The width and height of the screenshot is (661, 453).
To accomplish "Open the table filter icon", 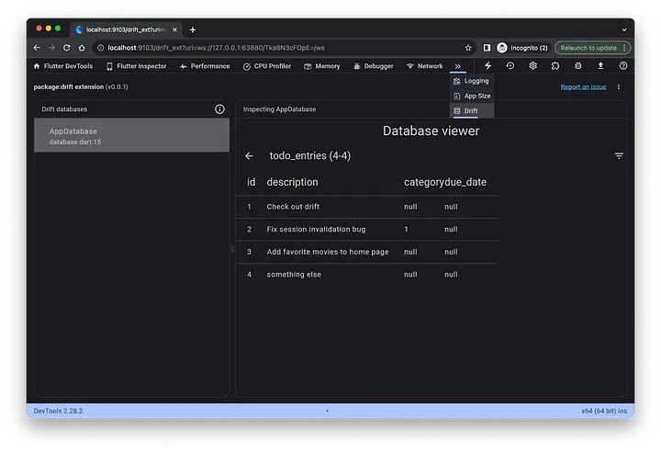I will point(619,156).
